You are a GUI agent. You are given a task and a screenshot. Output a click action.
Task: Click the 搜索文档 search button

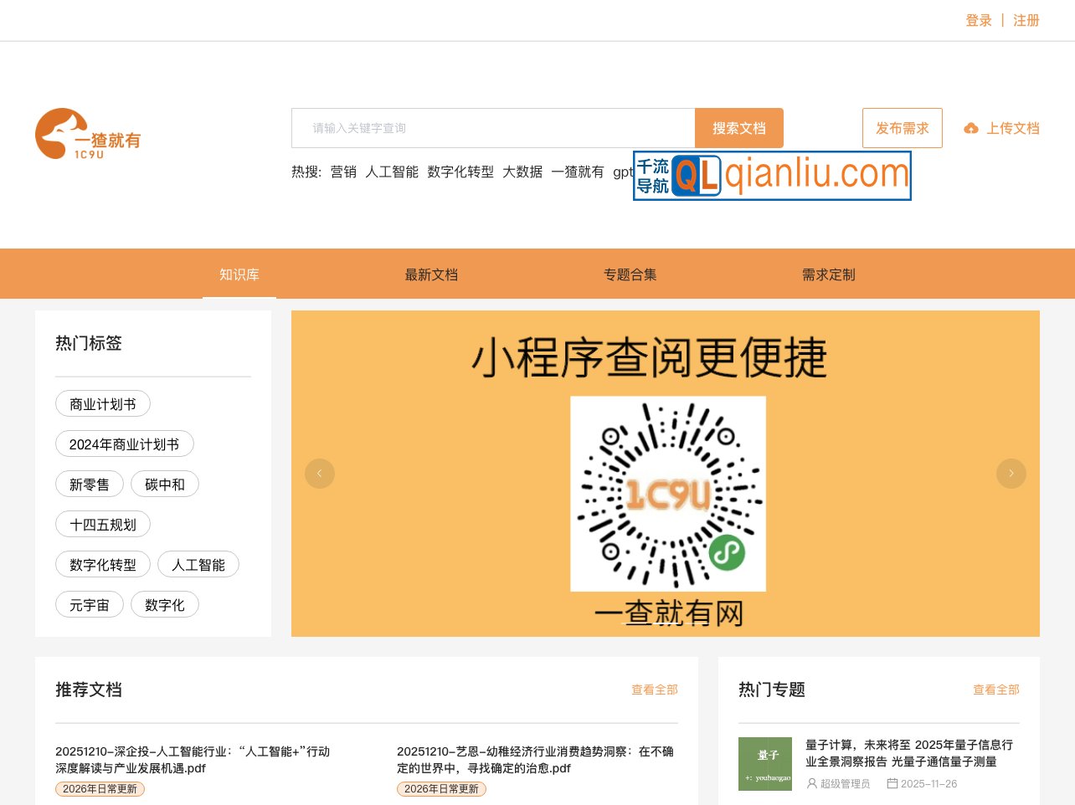738,128
